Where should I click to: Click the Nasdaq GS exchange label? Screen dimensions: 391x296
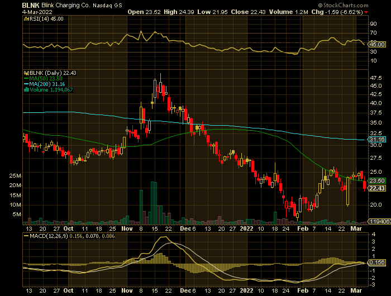point(107,6)
